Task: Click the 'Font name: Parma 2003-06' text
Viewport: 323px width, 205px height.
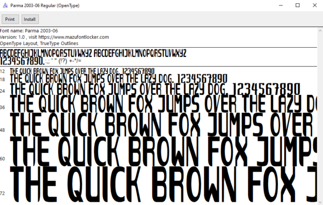Action: pos(29,31)
